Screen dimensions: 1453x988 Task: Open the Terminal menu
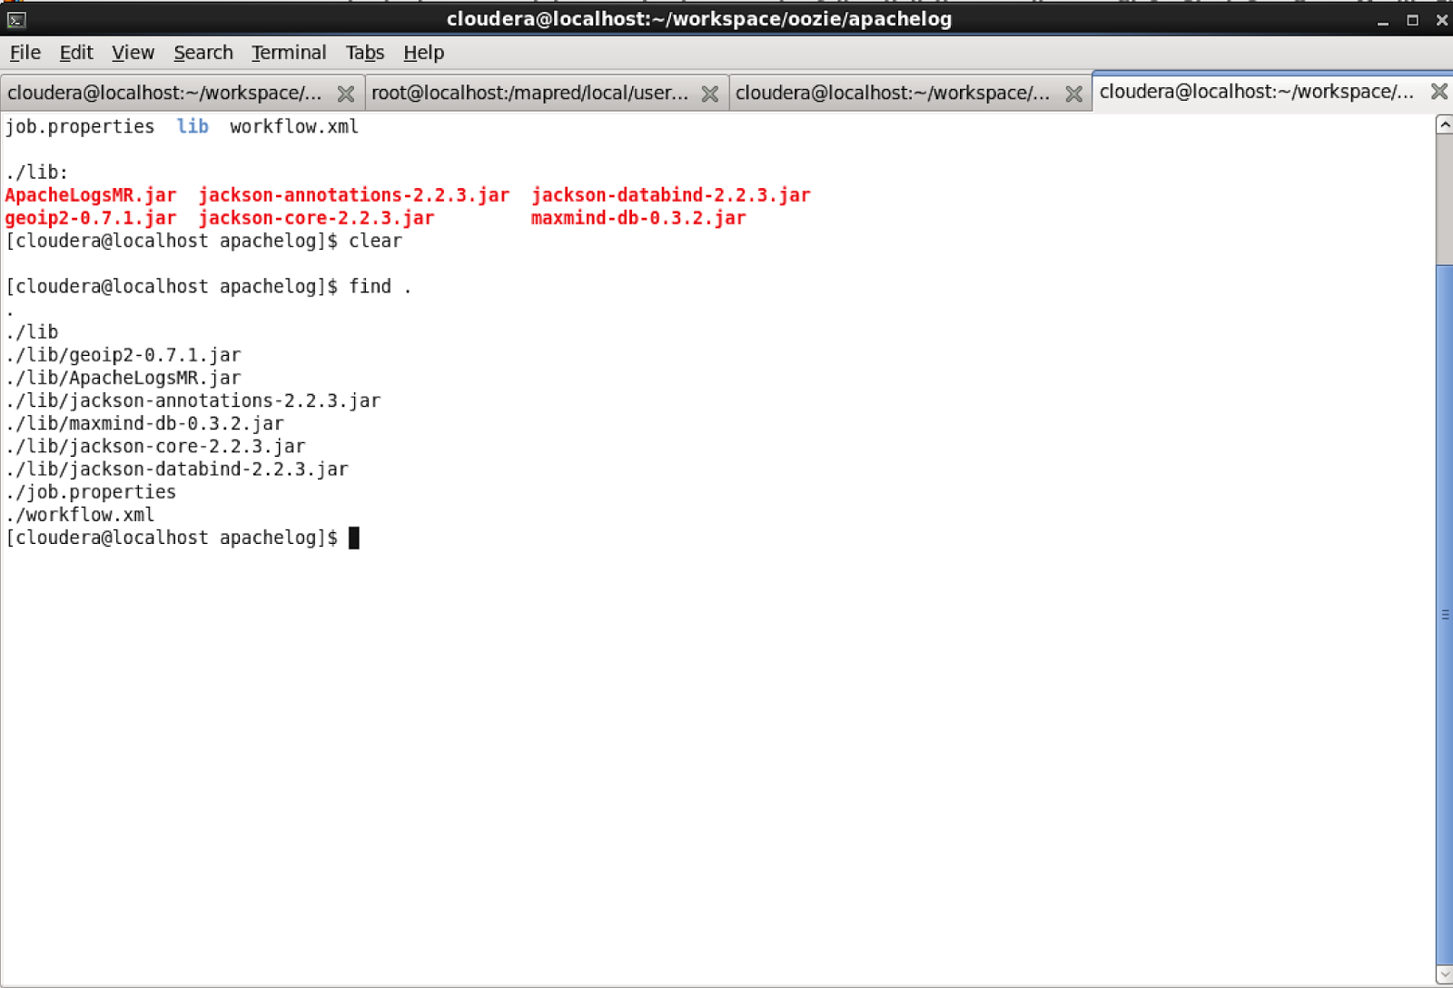tap(288, 53)
